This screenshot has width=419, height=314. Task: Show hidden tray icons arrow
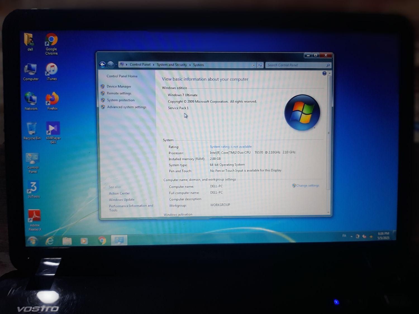351,236
